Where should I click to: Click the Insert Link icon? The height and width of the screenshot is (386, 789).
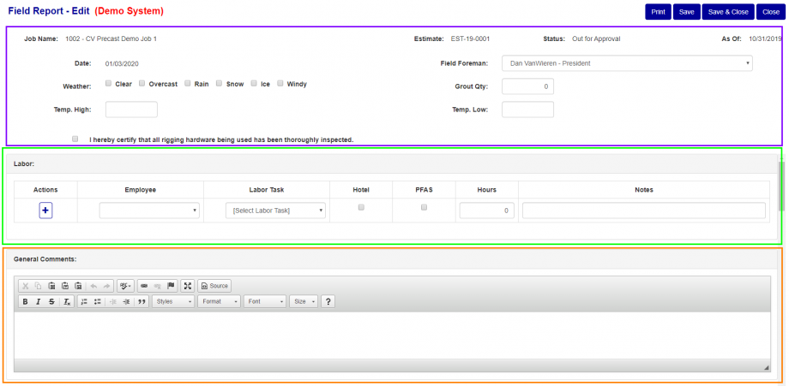pyautogui.click(x=144, y=286)
